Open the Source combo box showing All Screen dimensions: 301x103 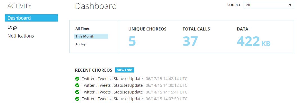point(269,5)
